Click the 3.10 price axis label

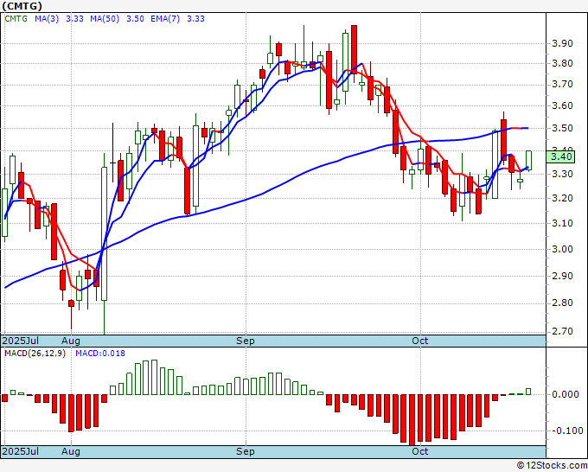pos(562,223)
